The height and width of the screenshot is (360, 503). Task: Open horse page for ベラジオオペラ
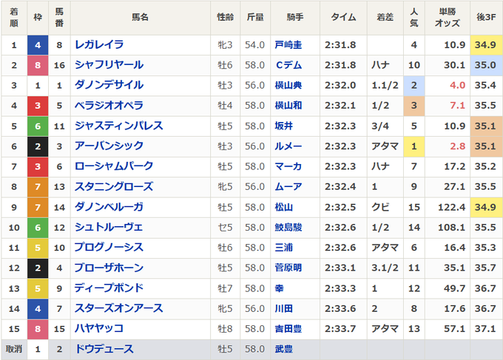point(109,106)
